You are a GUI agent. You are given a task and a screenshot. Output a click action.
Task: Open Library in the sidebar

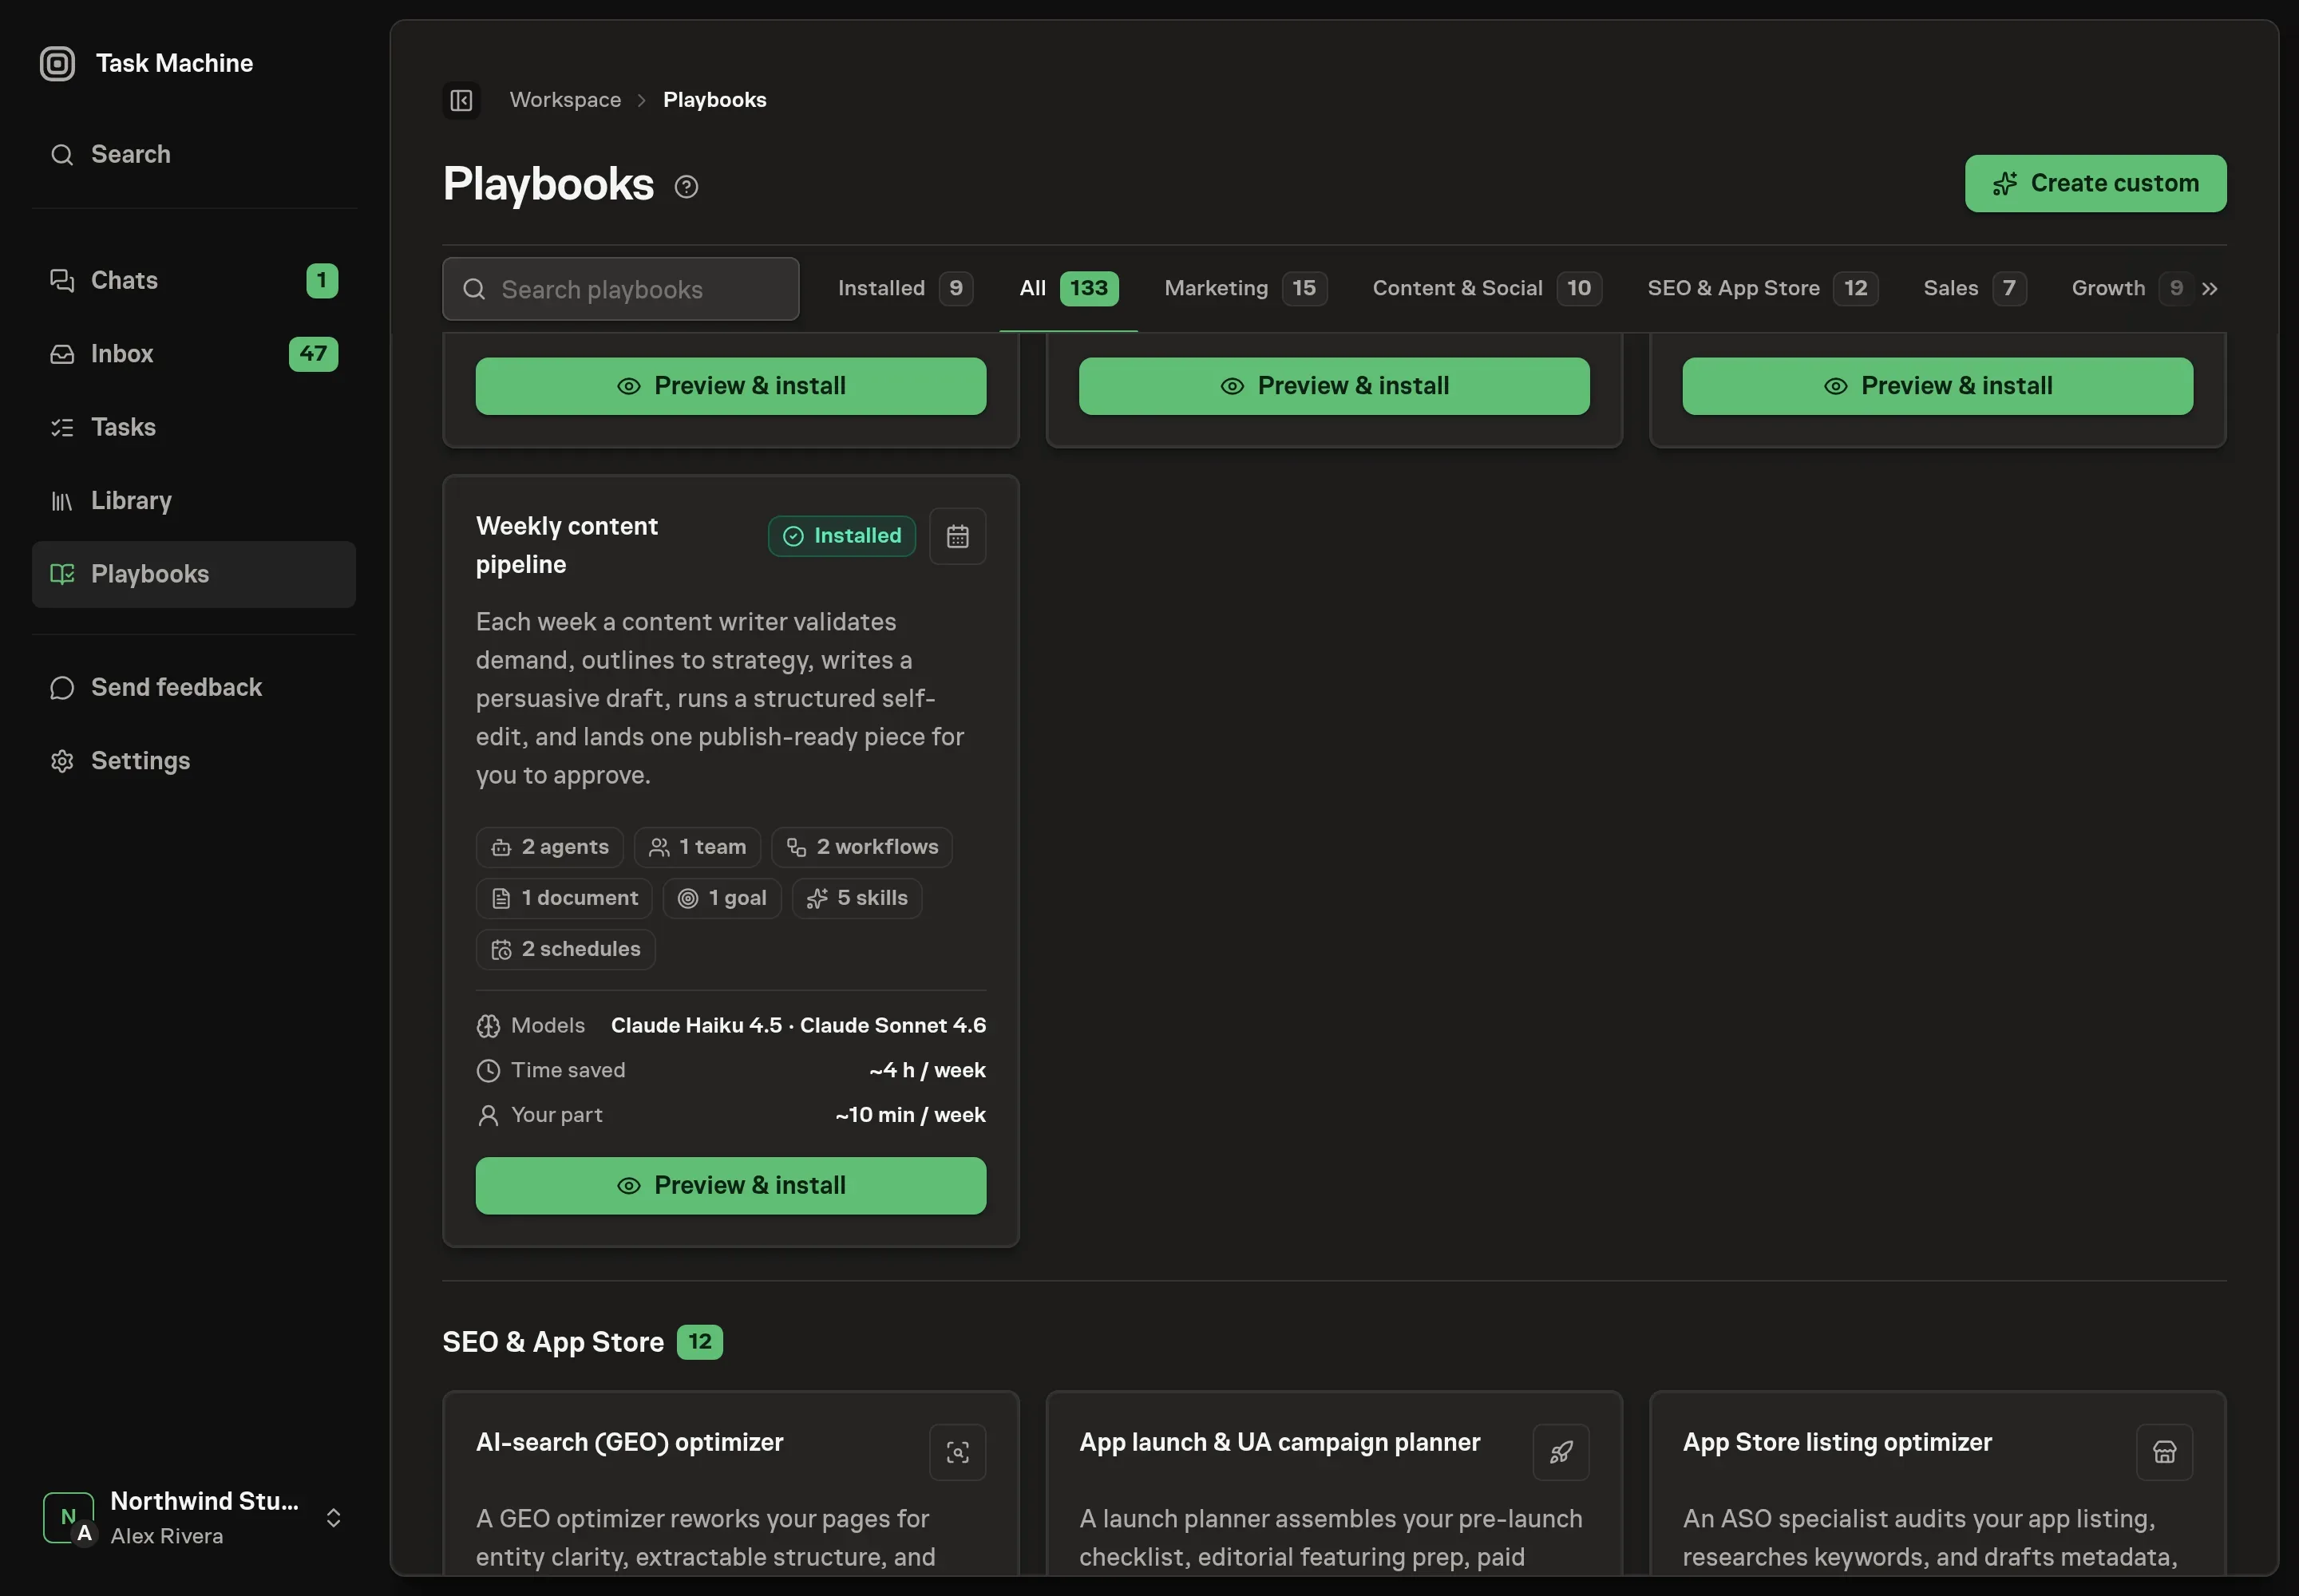tap(194, 501)
